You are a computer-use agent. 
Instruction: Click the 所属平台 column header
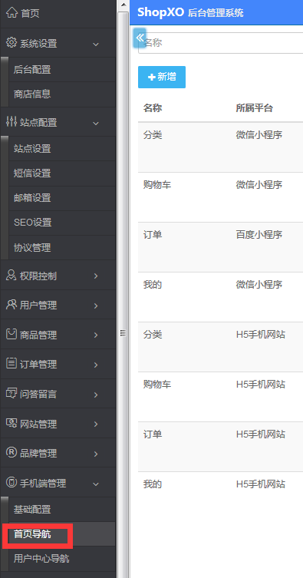point(255,108)
